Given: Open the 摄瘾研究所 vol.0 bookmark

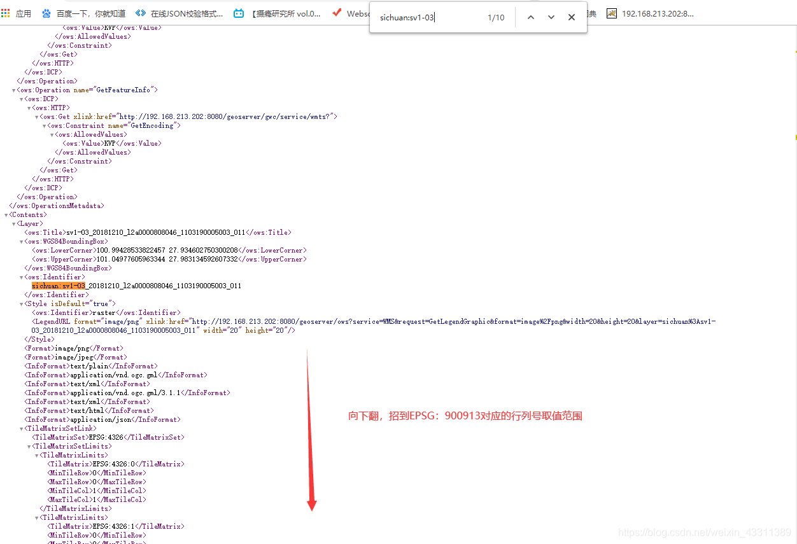Looking at the screenshot, I should tap(286, 13).
